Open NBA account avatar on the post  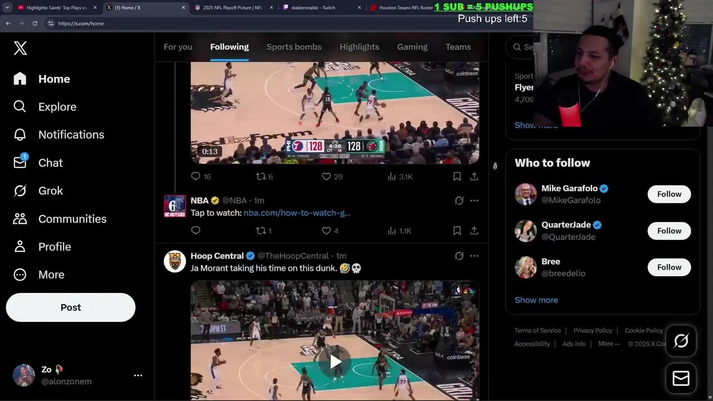[174, 206]
